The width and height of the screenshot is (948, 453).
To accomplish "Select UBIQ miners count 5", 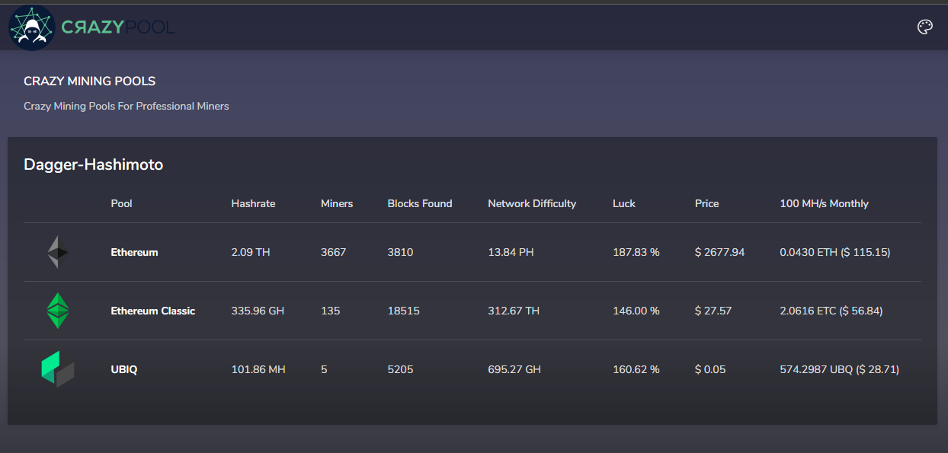I will point(324,369).
